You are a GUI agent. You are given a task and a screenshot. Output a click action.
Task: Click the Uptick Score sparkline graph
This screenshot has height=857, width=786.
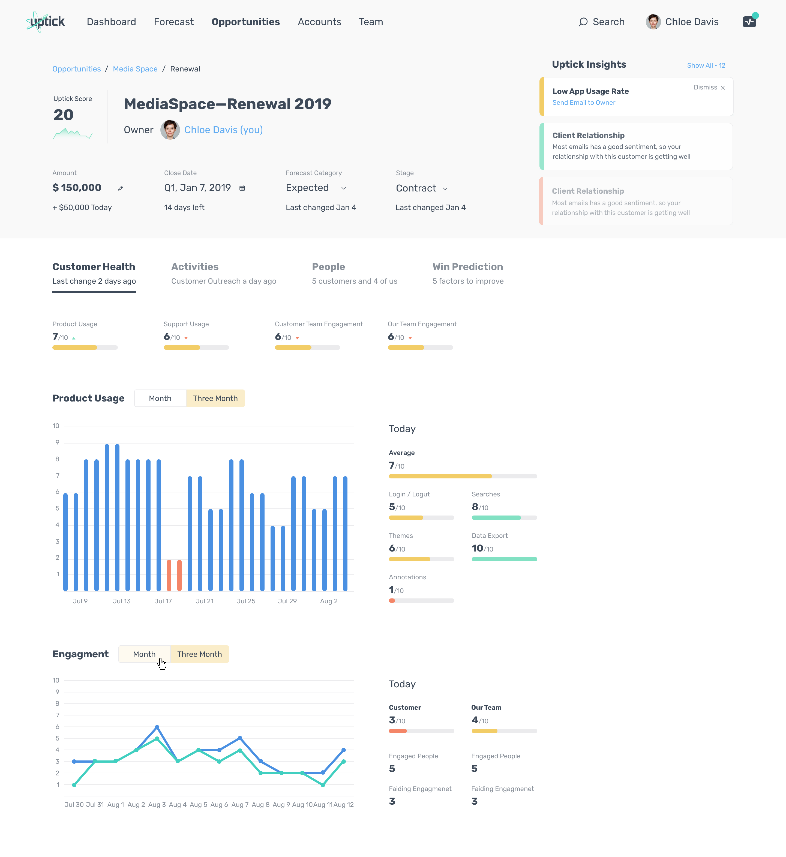point(73,134)
